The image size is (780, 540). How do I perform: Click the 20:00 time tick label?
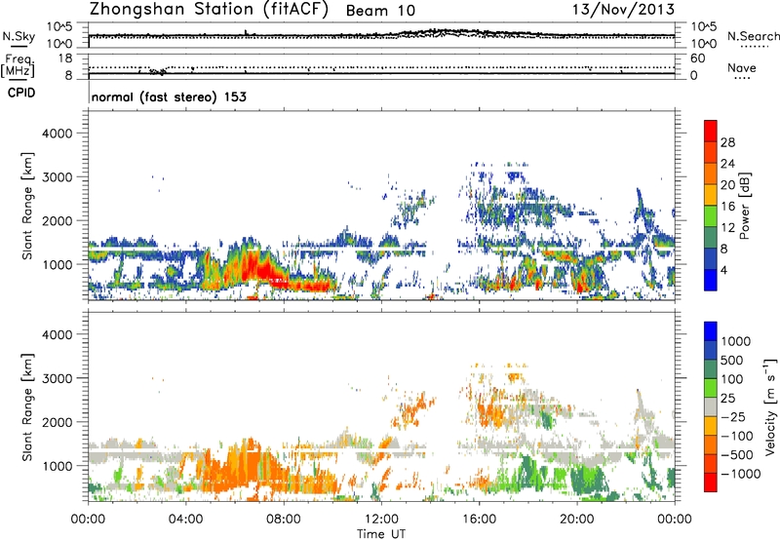[576, 520]
